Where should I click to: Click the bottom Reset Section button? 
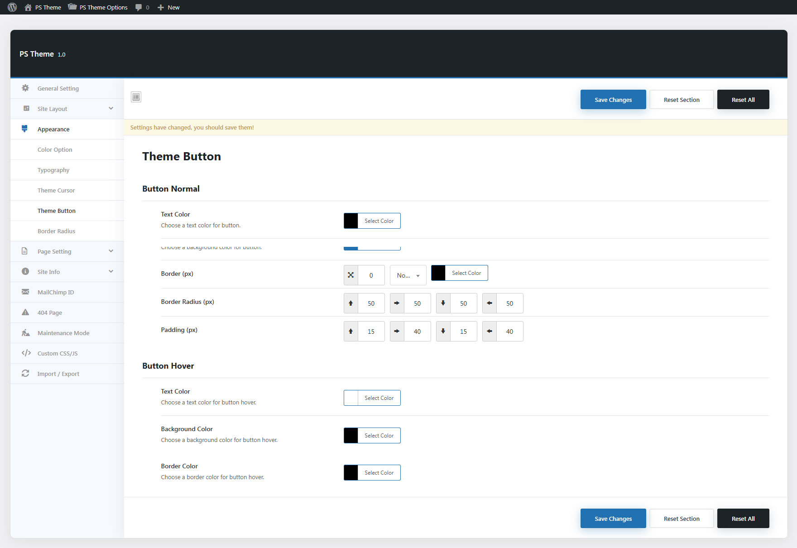(x=681, y=519)
